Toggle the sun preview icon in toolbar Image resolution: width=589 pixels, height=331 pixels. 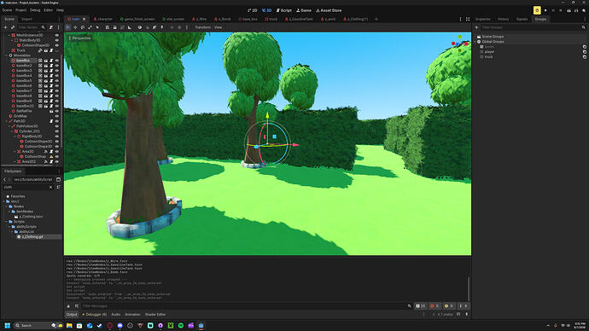(x=172, y=27)
